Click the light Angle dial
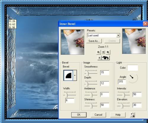The height and width of the screenshot is (123, 148). click(x=133, y=78)
